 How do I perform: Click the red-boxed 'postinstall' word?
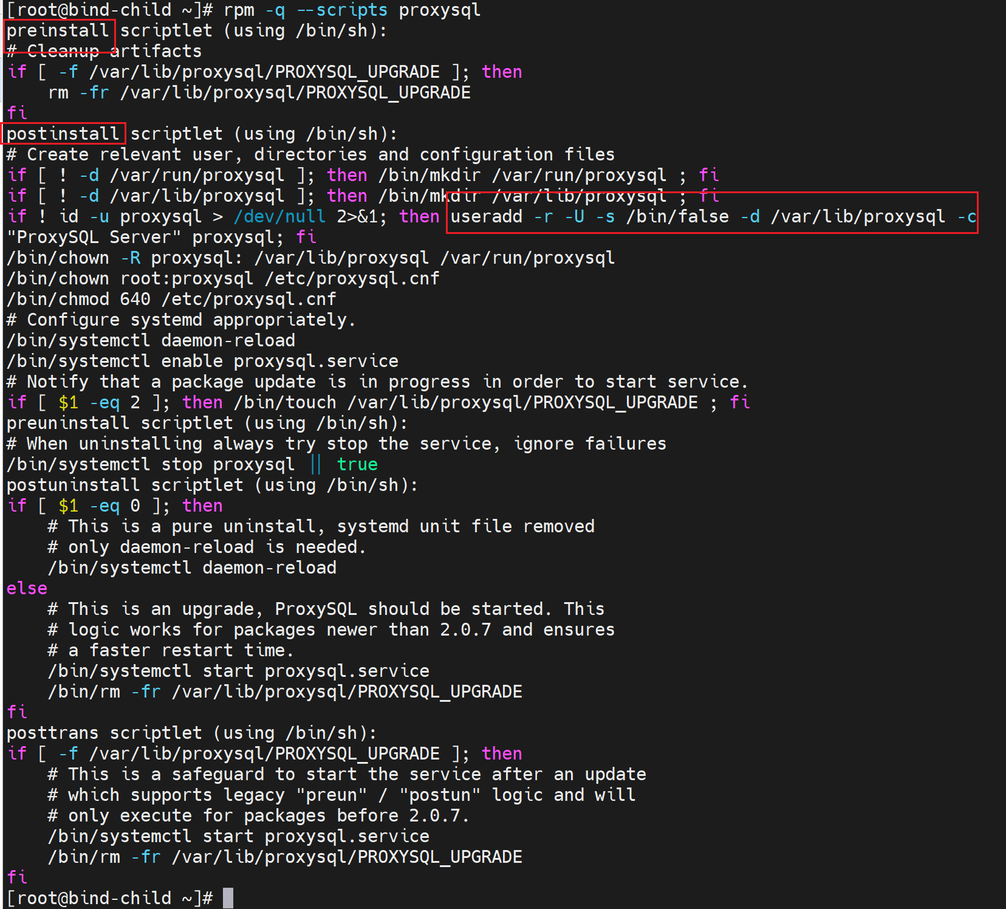tap(63, 134)
